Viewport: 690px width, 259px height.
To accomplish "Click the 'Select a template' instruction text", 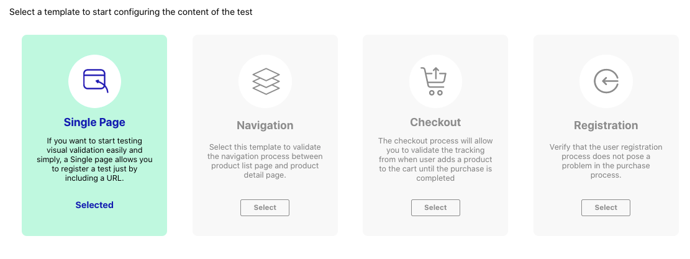I will 131,12.
